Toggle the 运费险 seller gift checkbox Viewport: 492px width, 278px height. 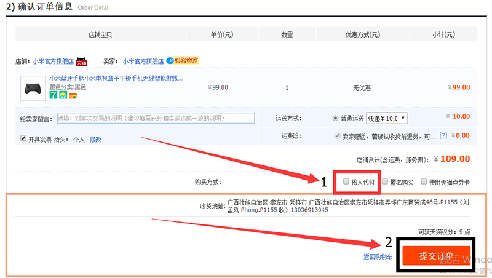tap(337, 136)
